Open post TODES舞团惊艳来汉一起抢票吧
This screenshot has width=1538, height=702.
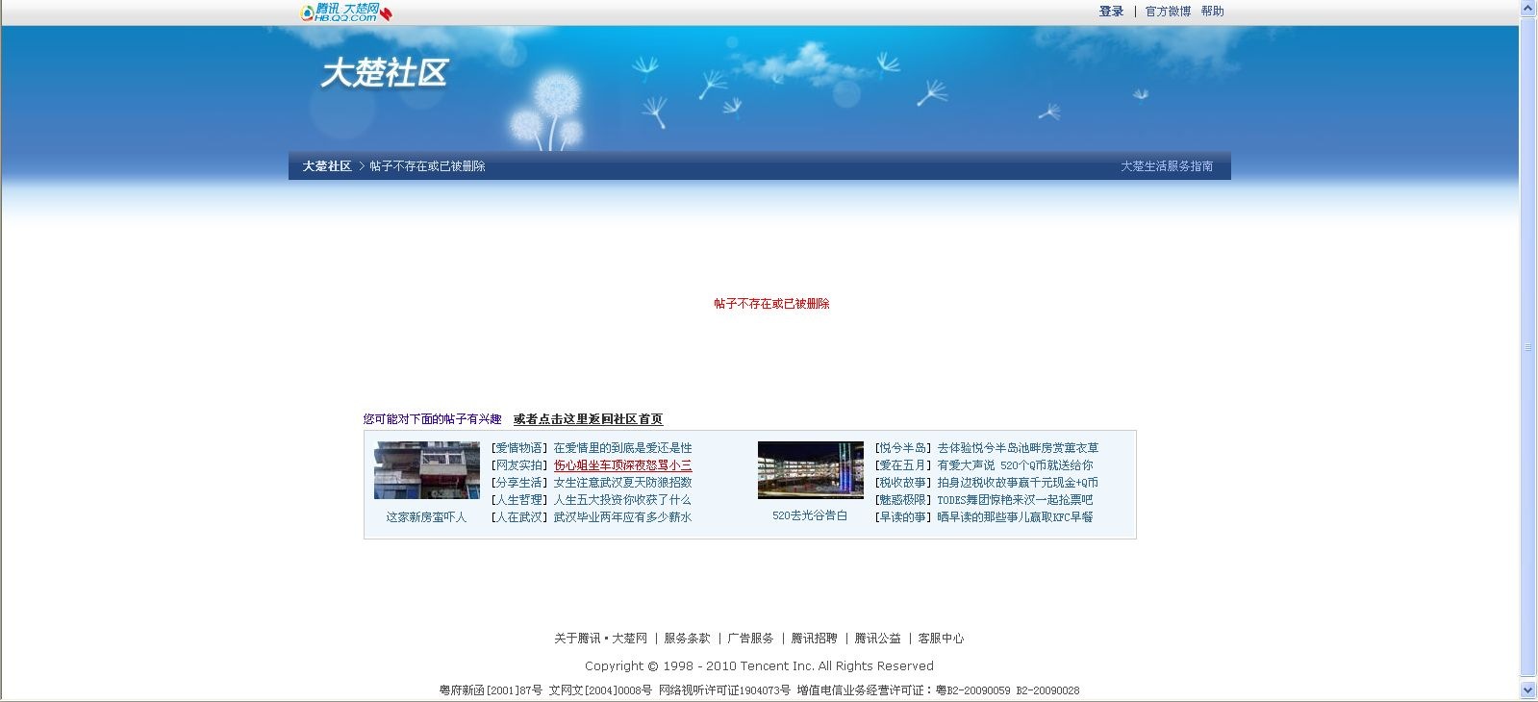click(x=1015, y=500)
